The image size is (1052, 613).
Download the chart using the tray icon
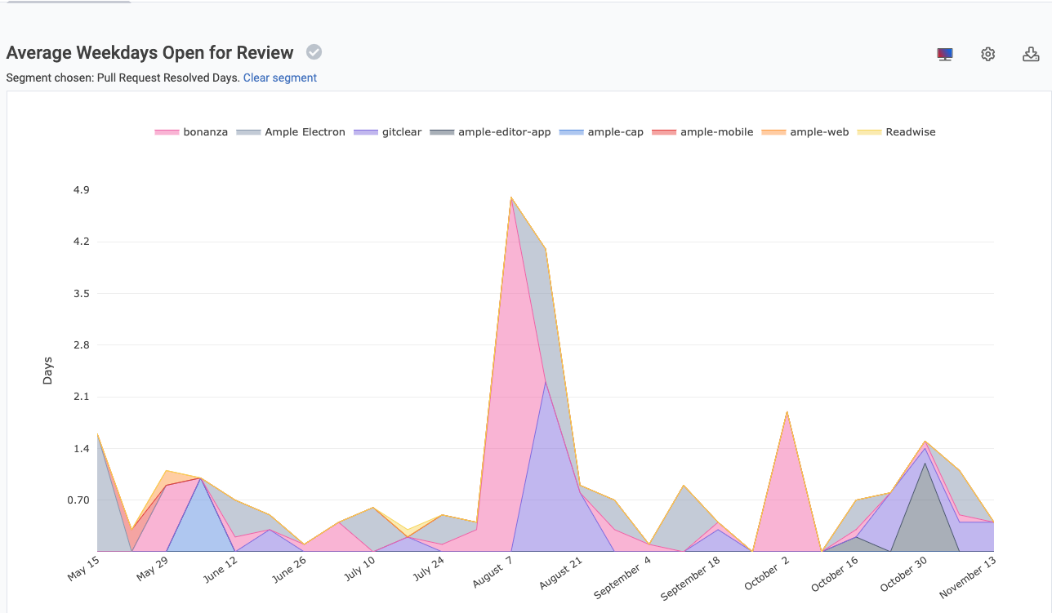click(1031, 55)
